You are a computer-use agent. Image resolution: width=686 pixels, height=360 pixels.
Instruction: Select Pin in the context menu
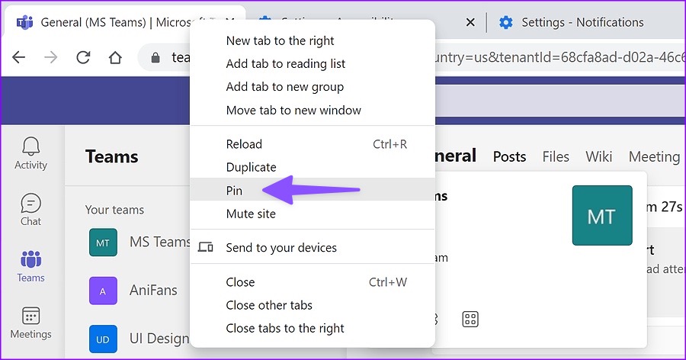coord(313,191)
